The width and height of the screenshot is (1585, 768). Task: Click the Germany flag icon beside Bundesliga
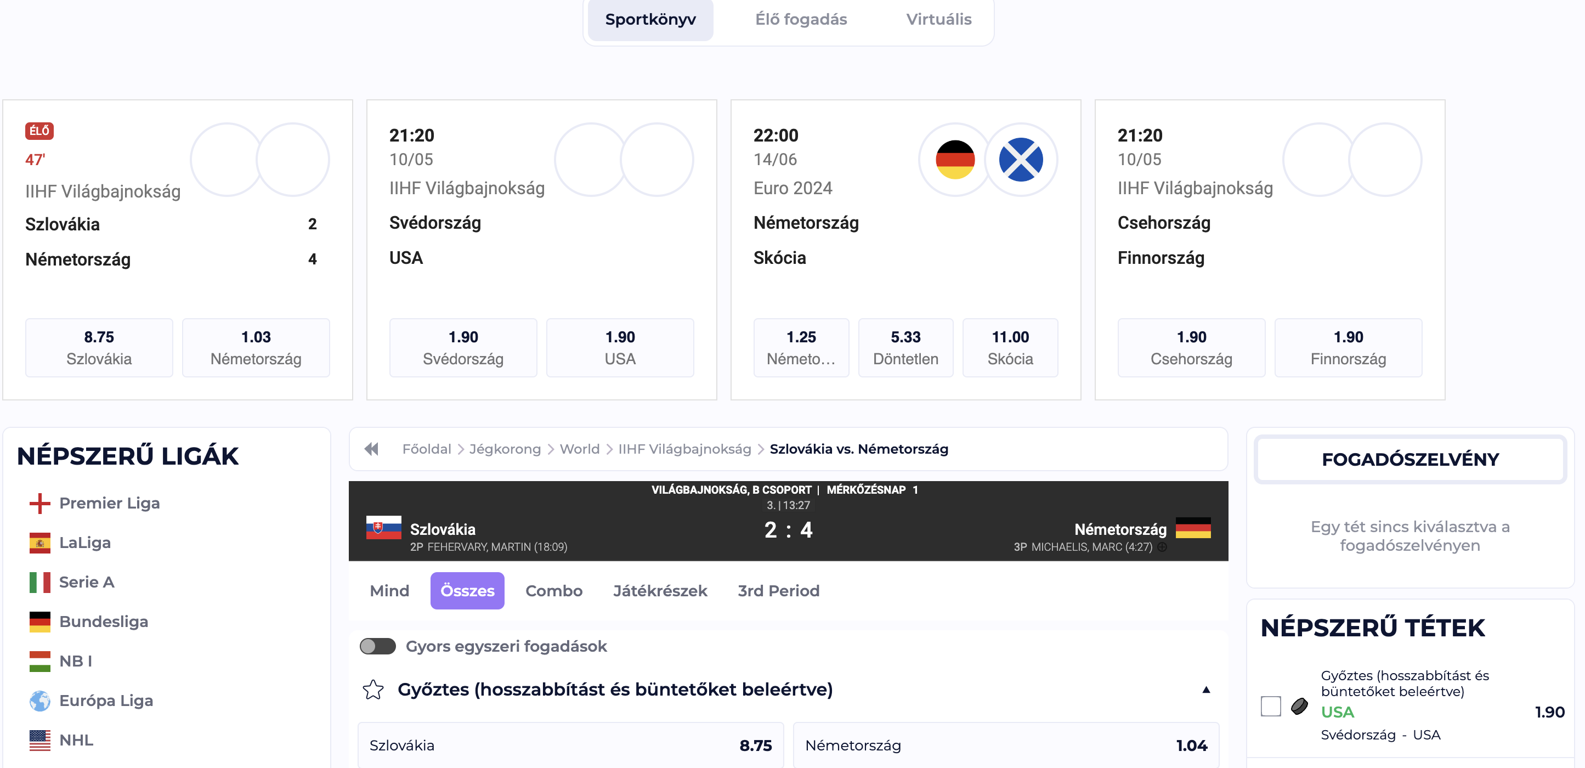click(39, 622)
